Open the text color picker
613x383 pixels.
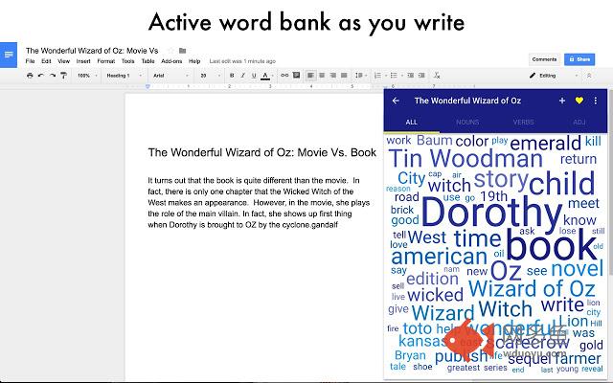(x=265, y=76)
